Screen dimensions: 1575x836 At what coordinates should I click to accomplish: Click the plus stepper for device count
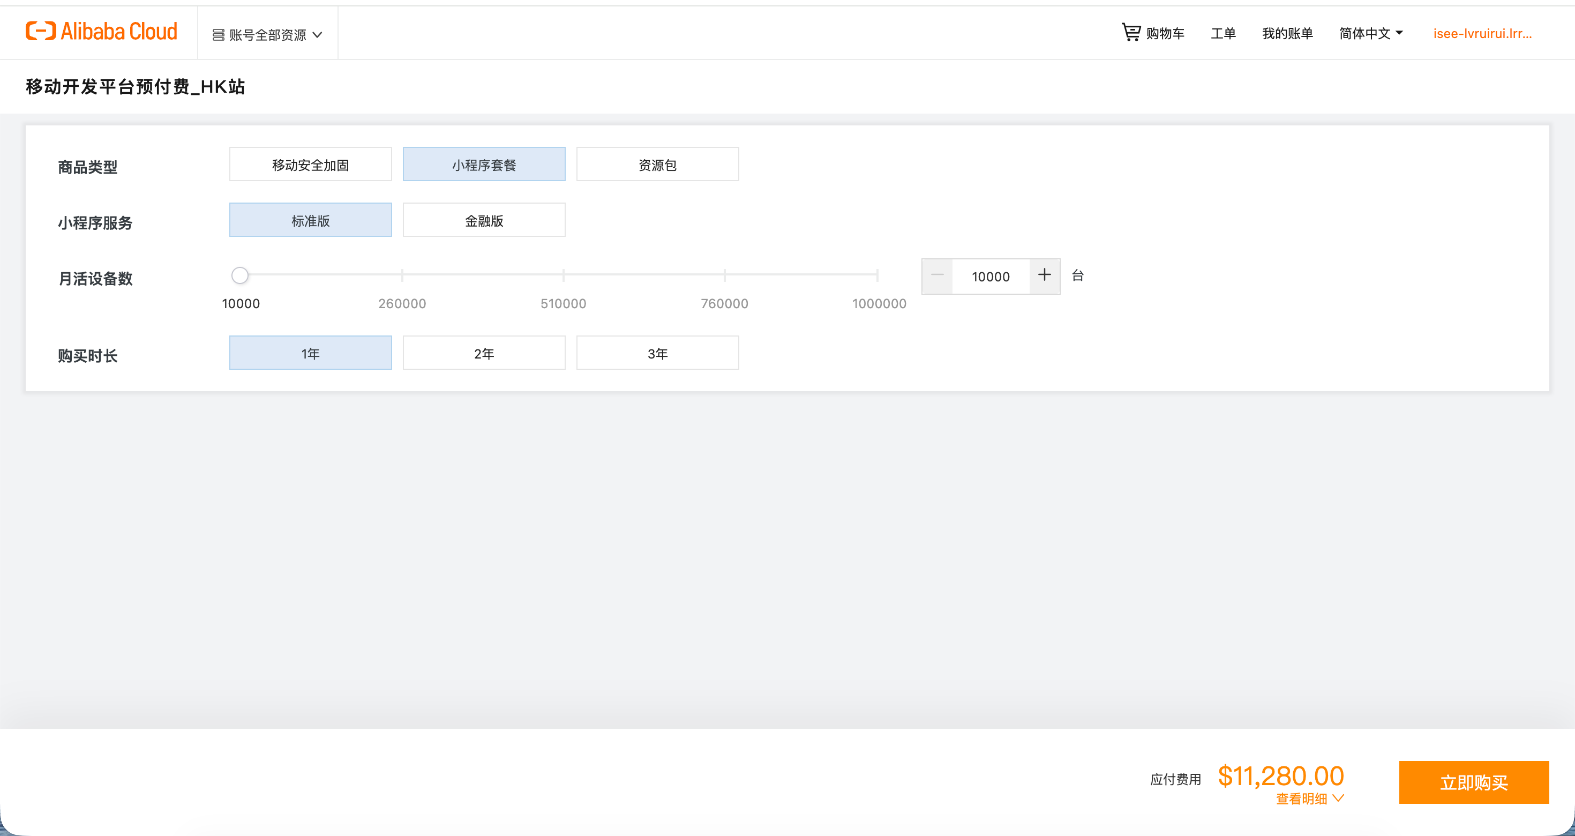pyautogui.click(x=1044, y=276)
